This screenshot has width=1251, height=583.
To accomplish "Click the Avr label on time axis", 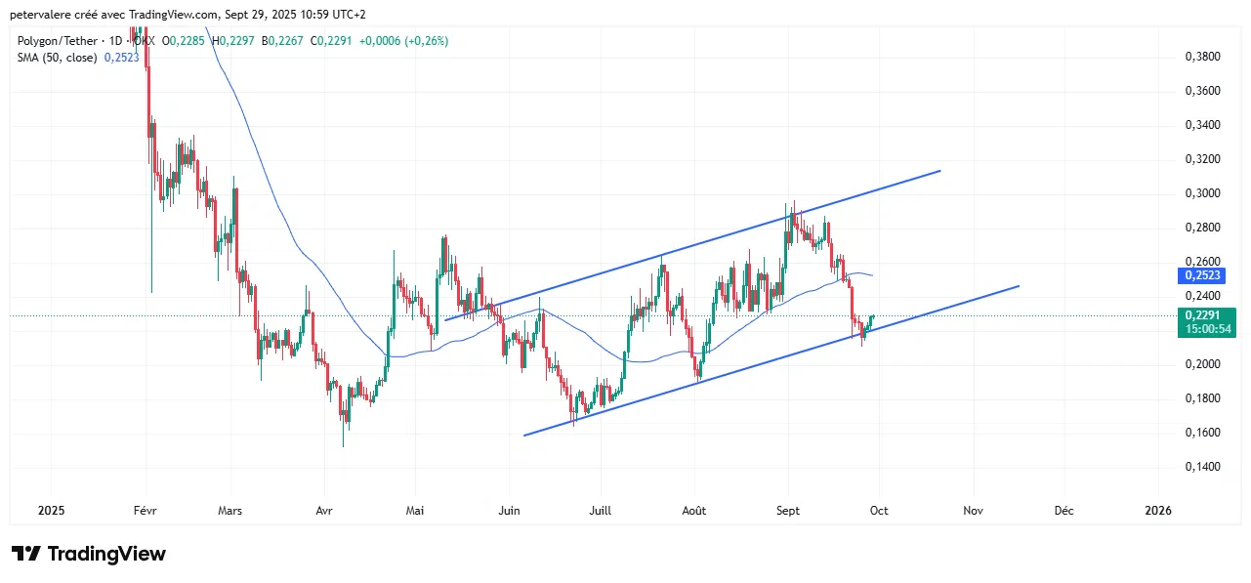I will coord(322,510).
